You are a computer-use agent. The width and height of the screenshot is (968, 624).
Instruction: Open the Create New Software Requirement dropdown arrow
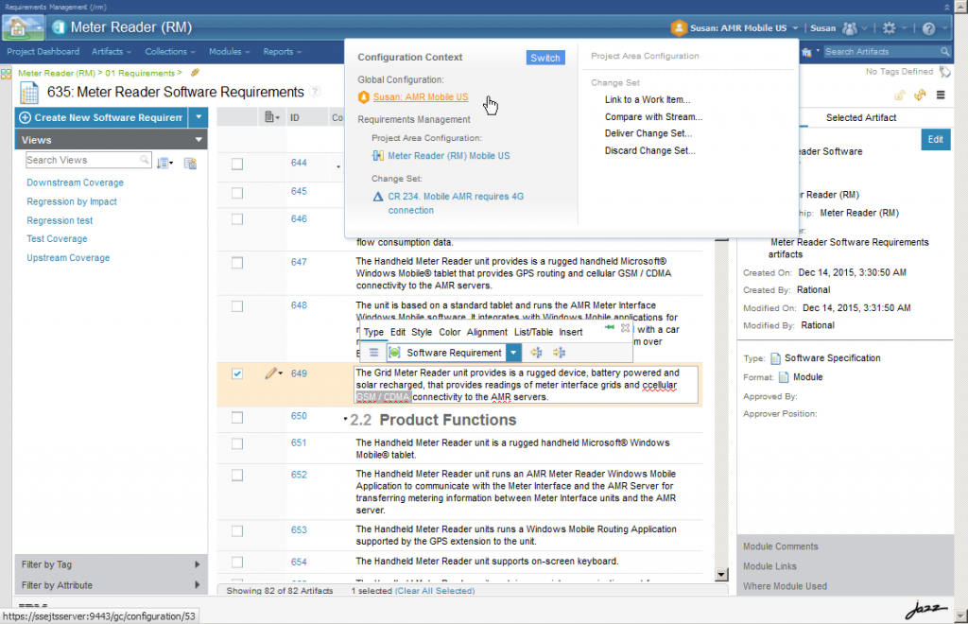coord(199,116)
